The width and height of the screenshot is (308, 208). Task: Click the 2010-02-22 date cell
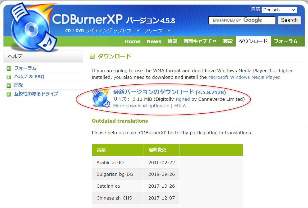click(162, 163)
